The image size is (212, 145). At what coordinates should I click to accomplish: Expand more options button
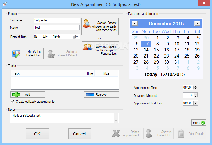point(198,123)
